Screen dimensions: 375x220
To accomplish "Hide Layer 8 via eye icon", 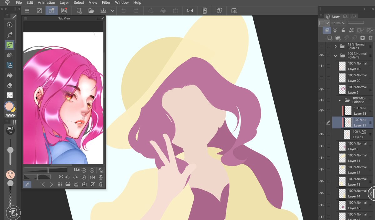I will [x=322, y=146].
